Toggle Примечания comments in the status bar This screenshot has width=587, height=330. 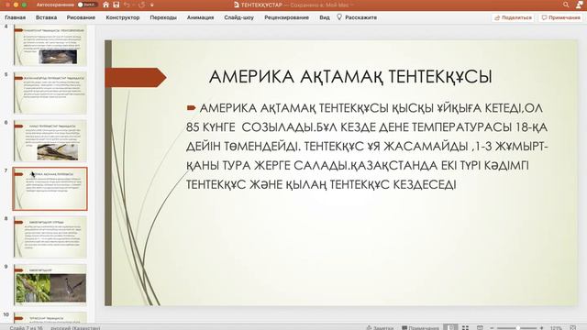tap(420, 328)
